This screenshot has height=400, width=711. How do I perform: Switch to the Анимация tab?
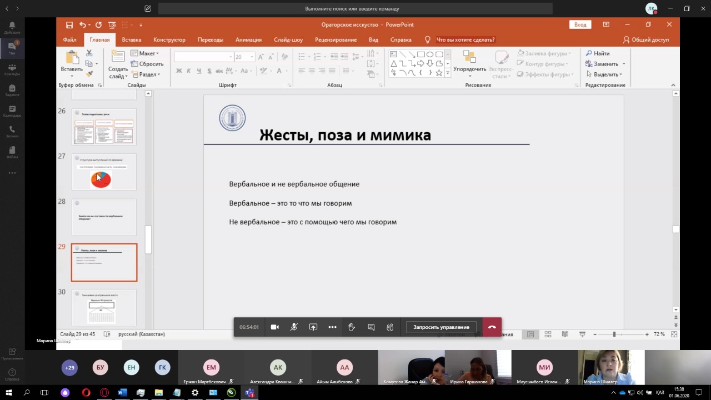(248, 40)
